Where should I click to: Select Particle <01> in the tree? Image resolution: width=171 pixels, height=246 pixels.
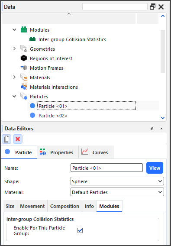click(x=53, y=106)
